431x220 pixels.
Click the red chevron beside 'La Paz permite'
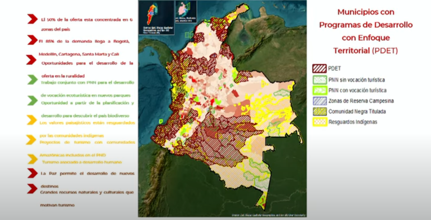click(x=32, y=173)
